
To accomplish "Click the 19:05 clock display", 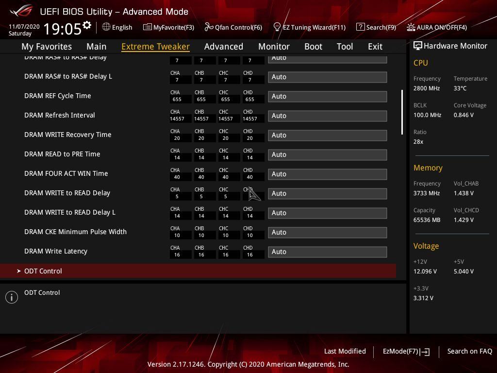I will click(63, 29).
